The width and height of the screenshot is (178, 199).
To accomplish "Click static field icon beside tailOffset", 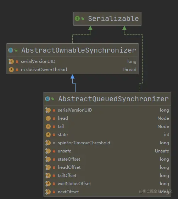I will pyautogui.click(x=48, y=176).
